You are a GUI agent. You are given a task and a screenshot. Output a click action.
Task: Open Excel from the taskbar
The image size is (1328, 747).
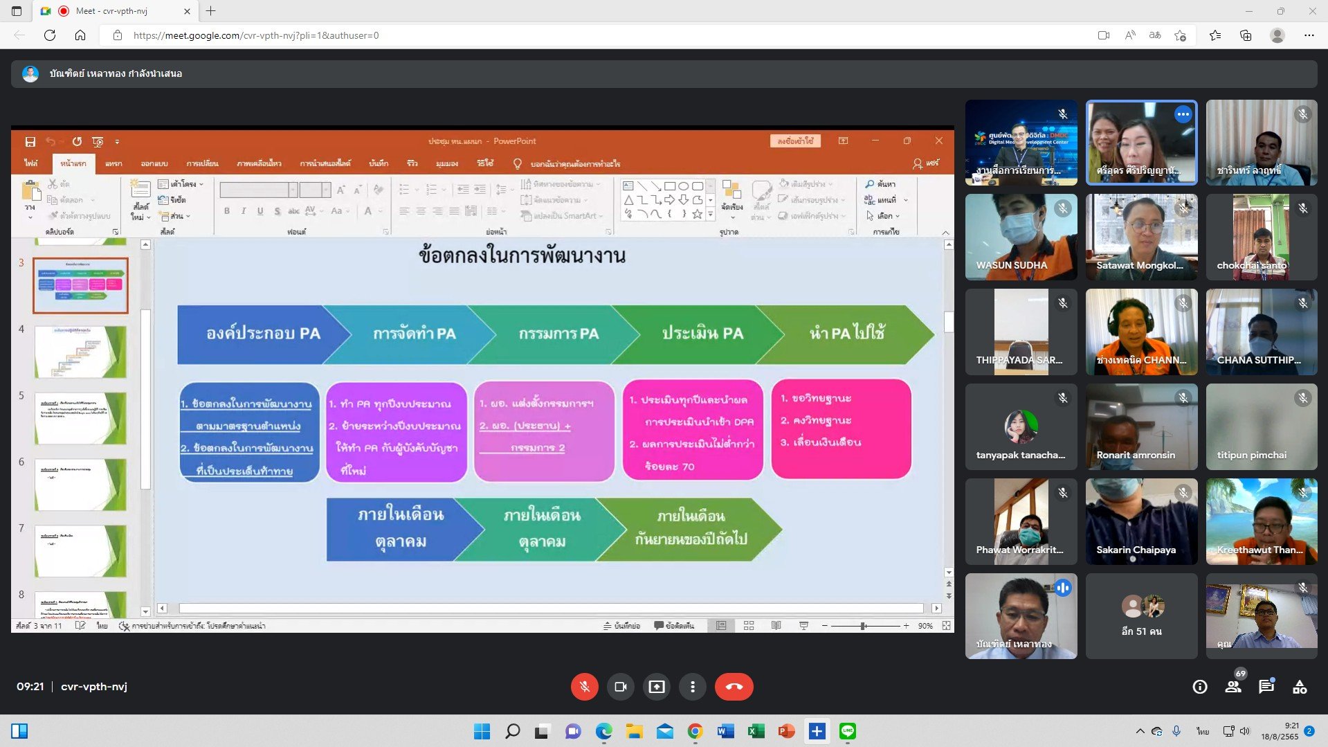click(x=756, y=731)
